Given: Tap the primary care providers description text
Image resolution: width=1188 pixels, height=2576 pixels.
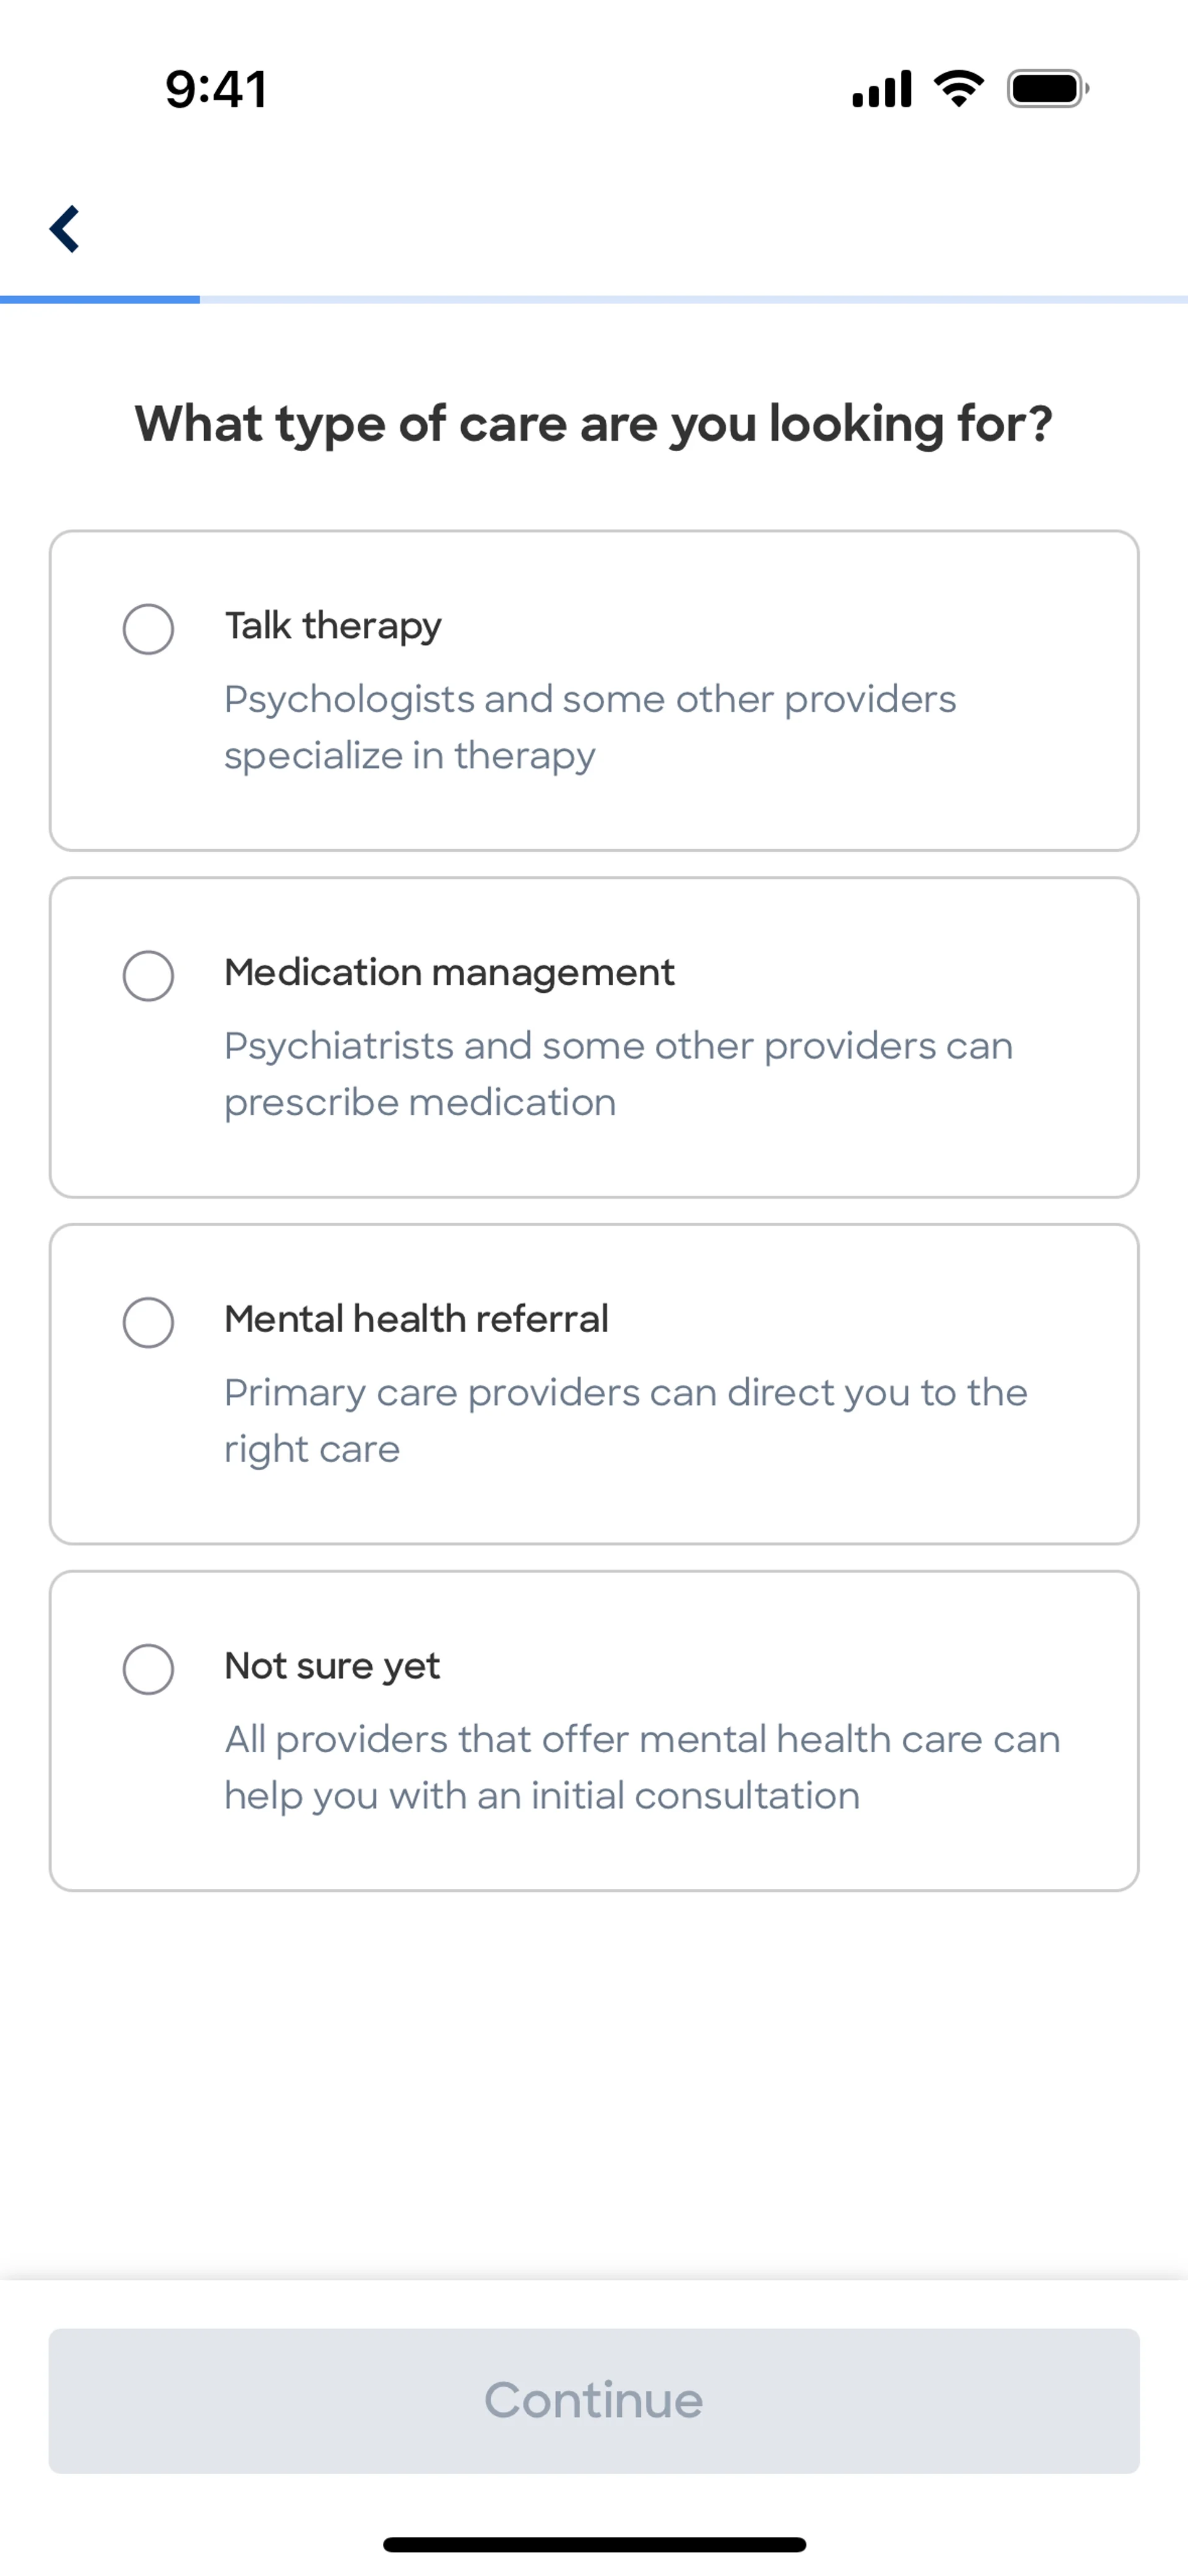Looking at the screenshot, I should click(x=625, y=1420).
